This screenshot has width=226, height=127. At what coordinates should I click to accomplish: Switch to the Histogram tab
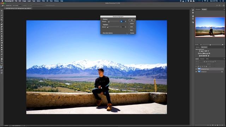198,10
